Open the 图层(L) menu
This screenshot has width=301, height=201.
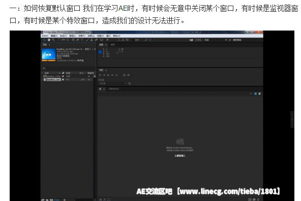point(73,36)
